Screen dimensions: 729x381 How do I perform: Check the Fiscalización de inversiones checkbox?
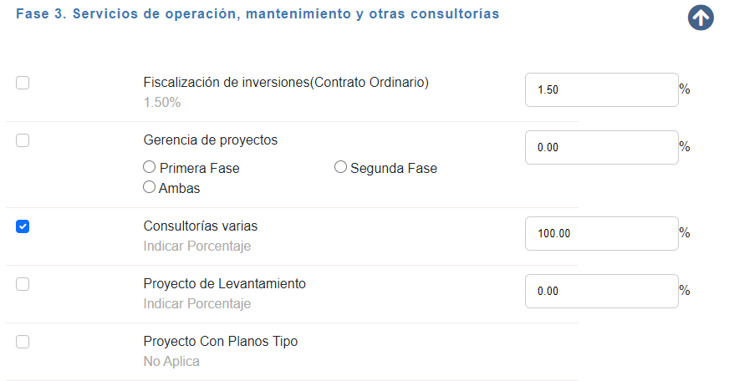pyautogui.click(x=23, y=83)
